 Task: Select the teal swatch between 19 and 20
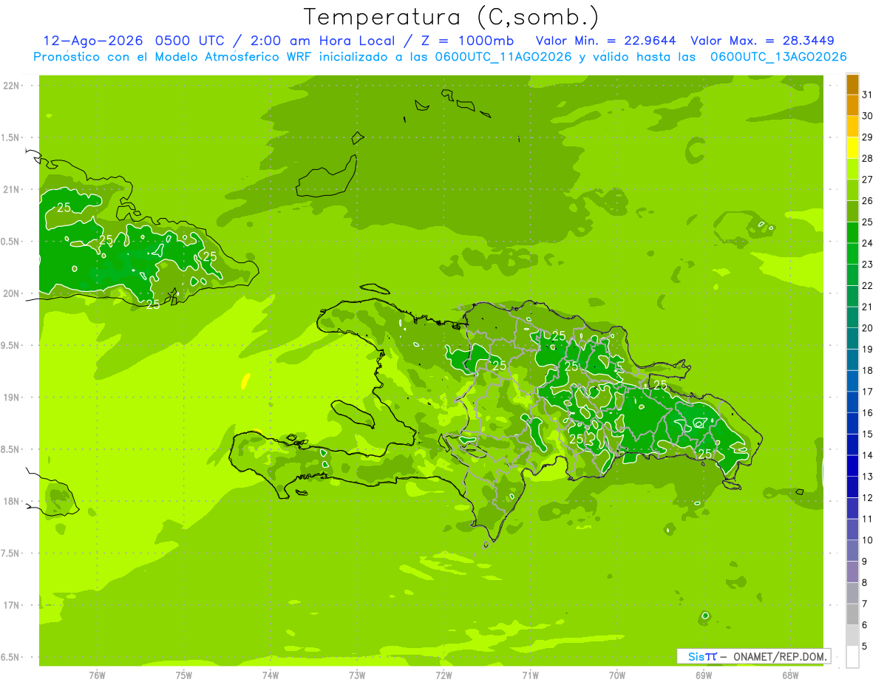click(852, 338)
